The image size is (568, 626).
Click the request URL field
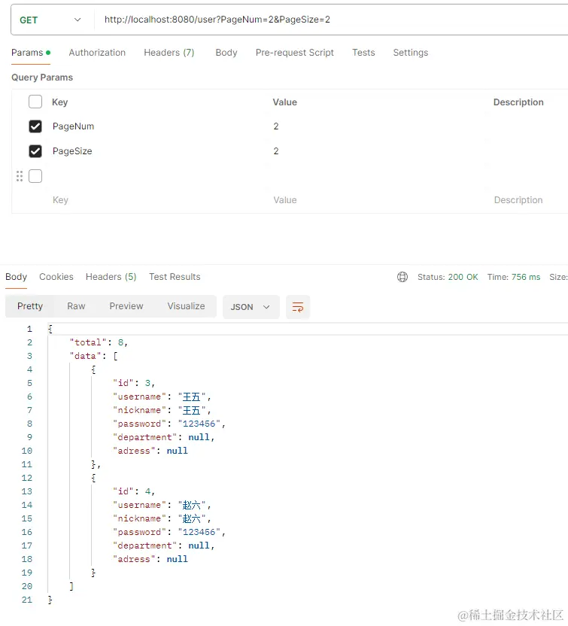(330, 20)
